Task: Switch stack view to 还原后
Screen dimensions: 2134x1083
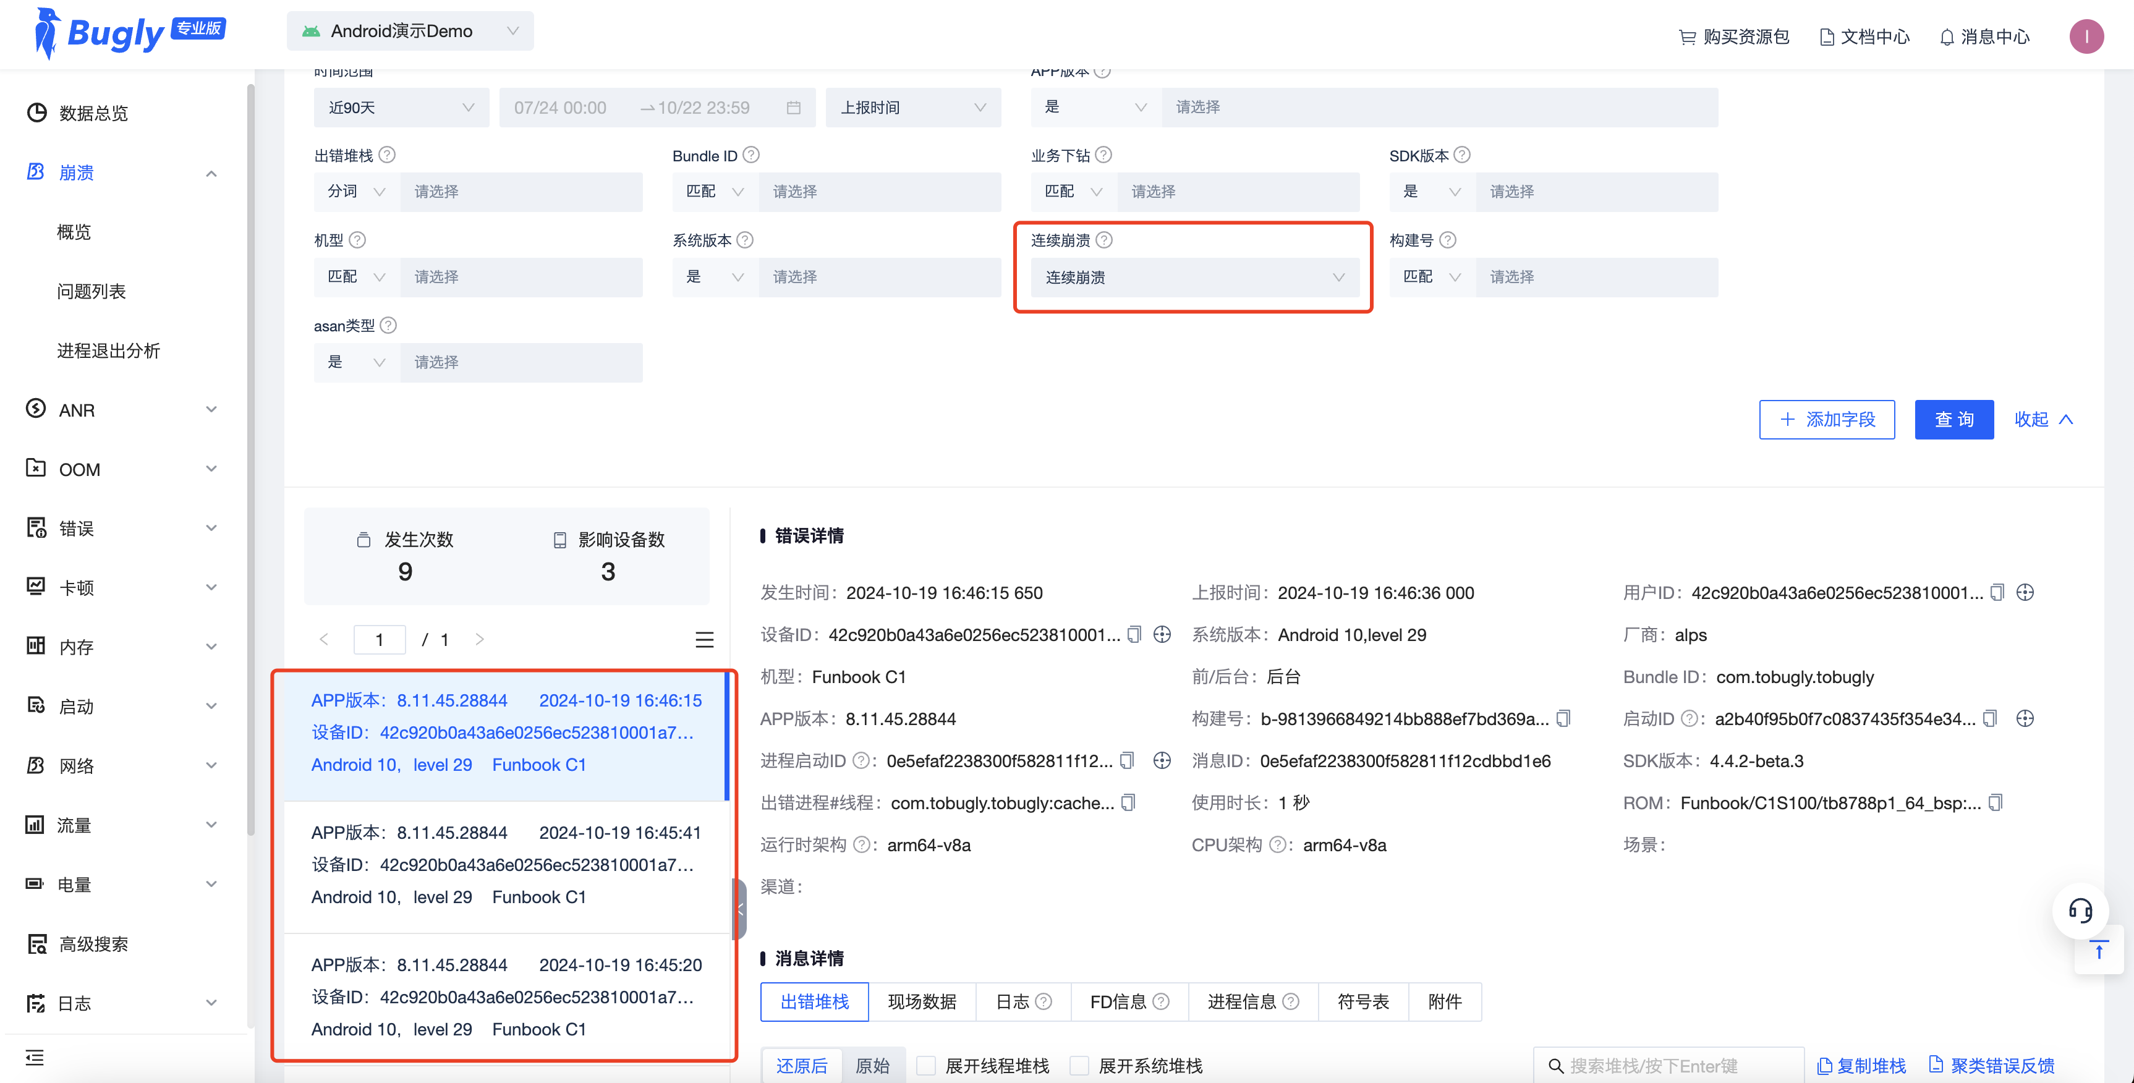Action: [x=801, y=1066]
